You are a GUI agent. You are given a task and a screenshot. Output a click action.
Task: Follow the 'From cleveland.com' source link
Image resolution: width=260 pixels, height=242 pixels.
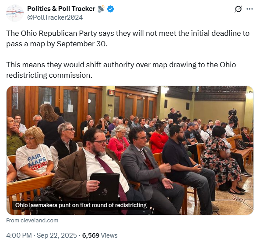click(x=32, y=221)
